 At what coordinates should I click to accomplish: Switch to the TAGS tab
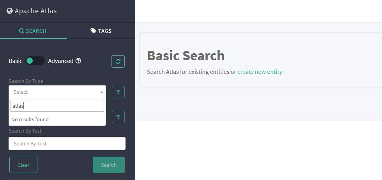[x=101, y=31]
